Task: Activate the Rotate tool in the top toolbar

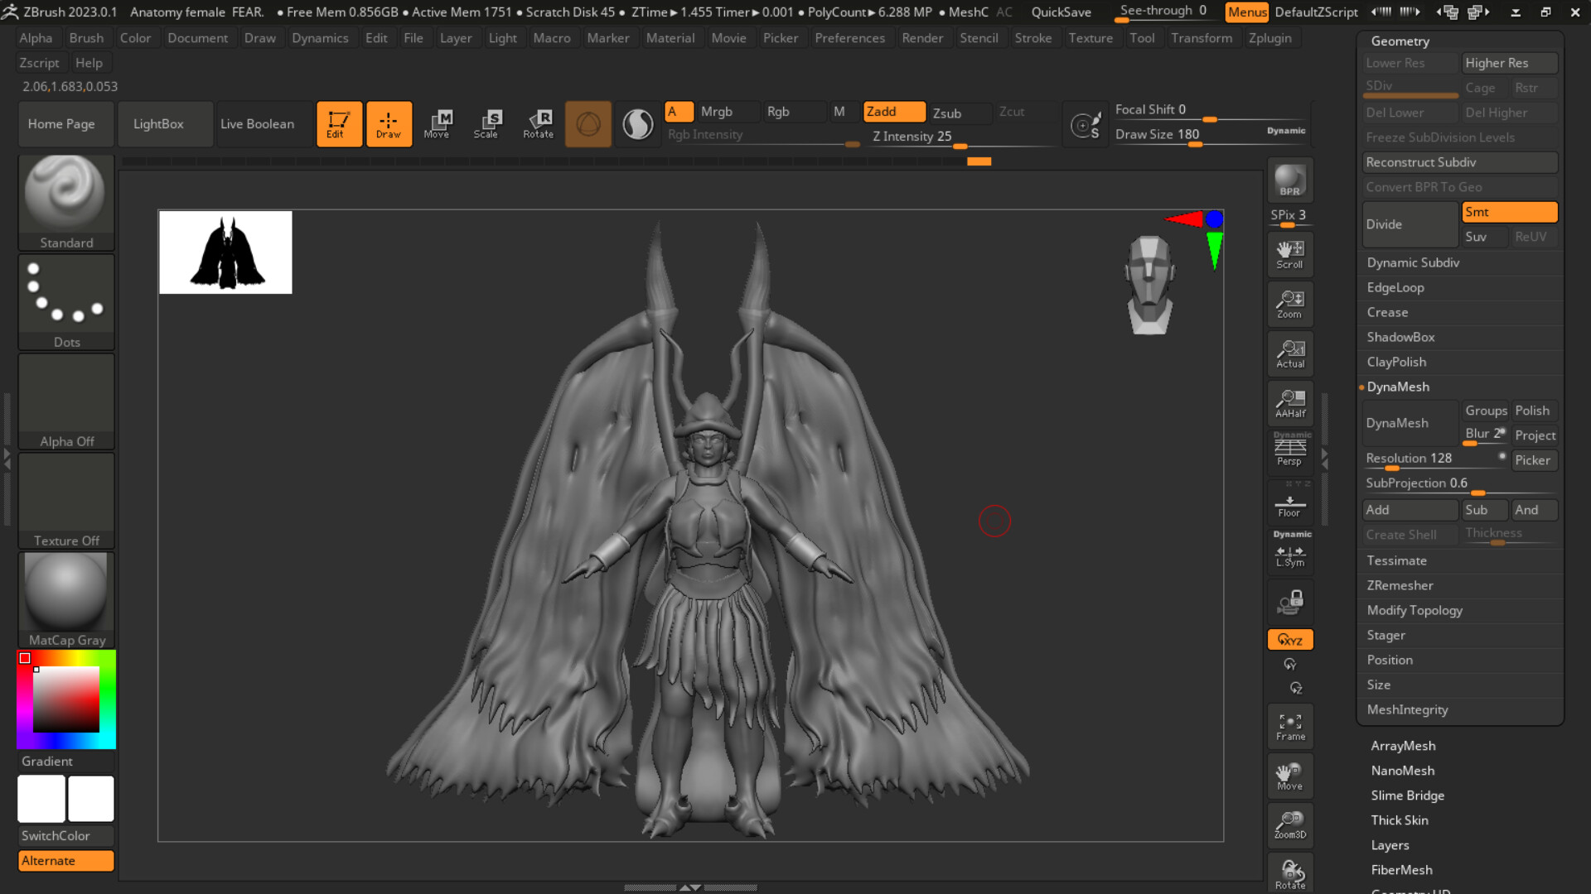Action: point(539,123)
